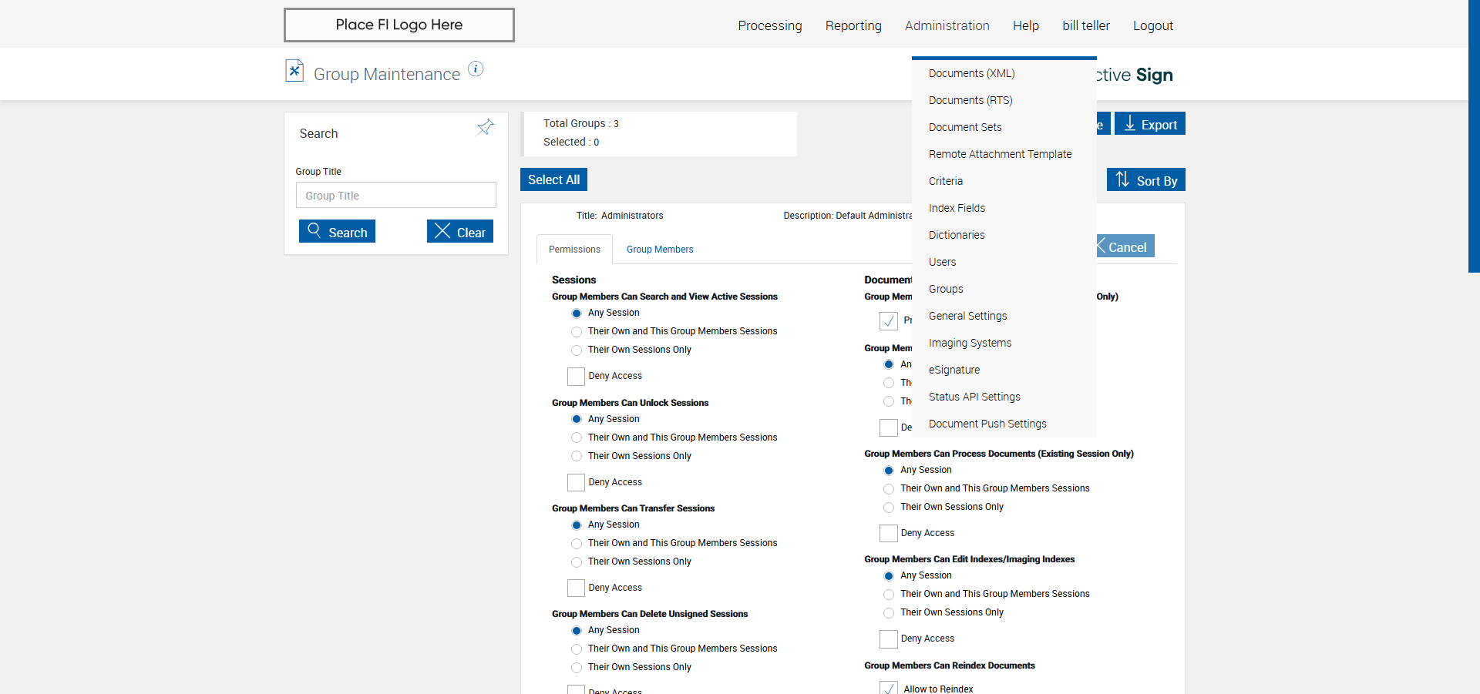Click the Select All button
Image resolution: width=1480 pixels, height=694 pixels.
point(553,179)
